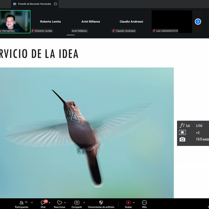Click the slide title ending DE LA IDEA
This screenshot has width=209, height=209.
pos(39,54)
